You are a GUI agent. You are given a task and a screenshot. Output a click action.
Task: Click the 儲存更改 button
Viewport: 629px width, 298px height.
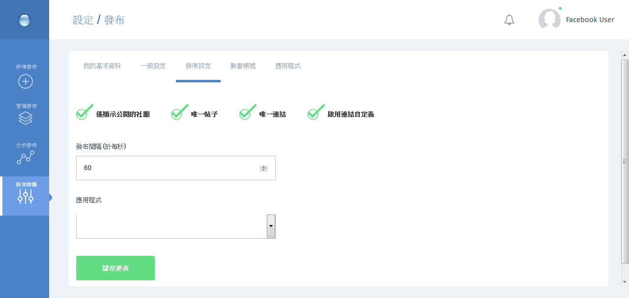tap(115, 268)
